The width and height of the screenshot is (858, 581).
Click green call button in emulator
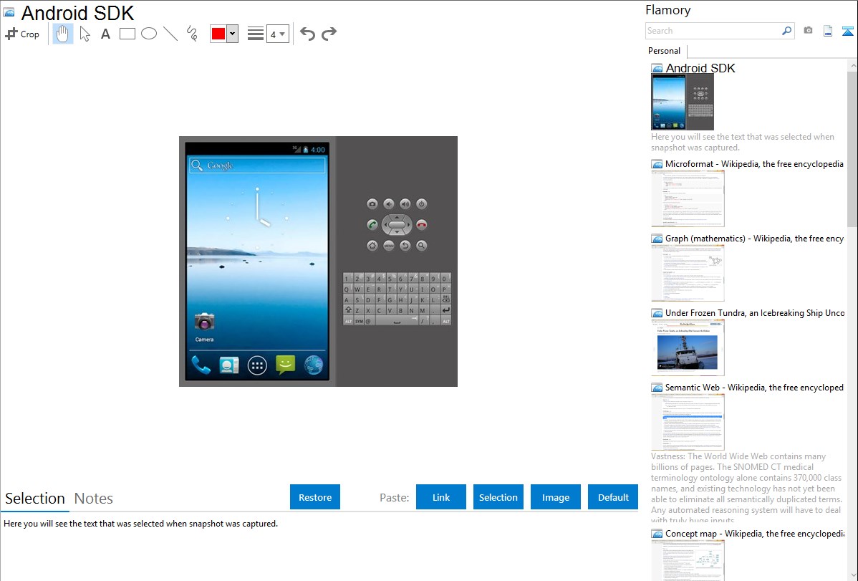(372, 224)
